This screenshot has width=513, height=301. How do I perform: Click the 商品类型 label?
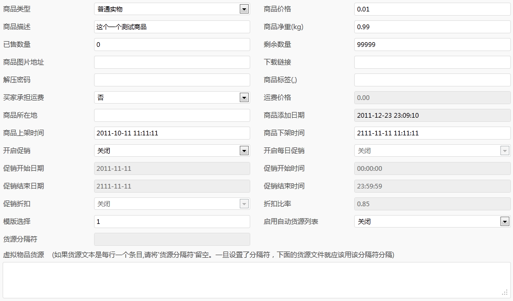point(17,9)
